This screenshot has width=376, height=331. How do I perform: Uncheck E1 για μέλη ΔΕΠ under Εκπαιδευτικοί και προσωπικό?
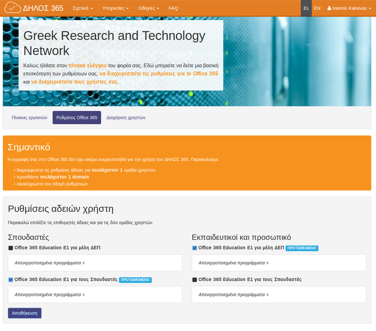click(x=195, y=248)
